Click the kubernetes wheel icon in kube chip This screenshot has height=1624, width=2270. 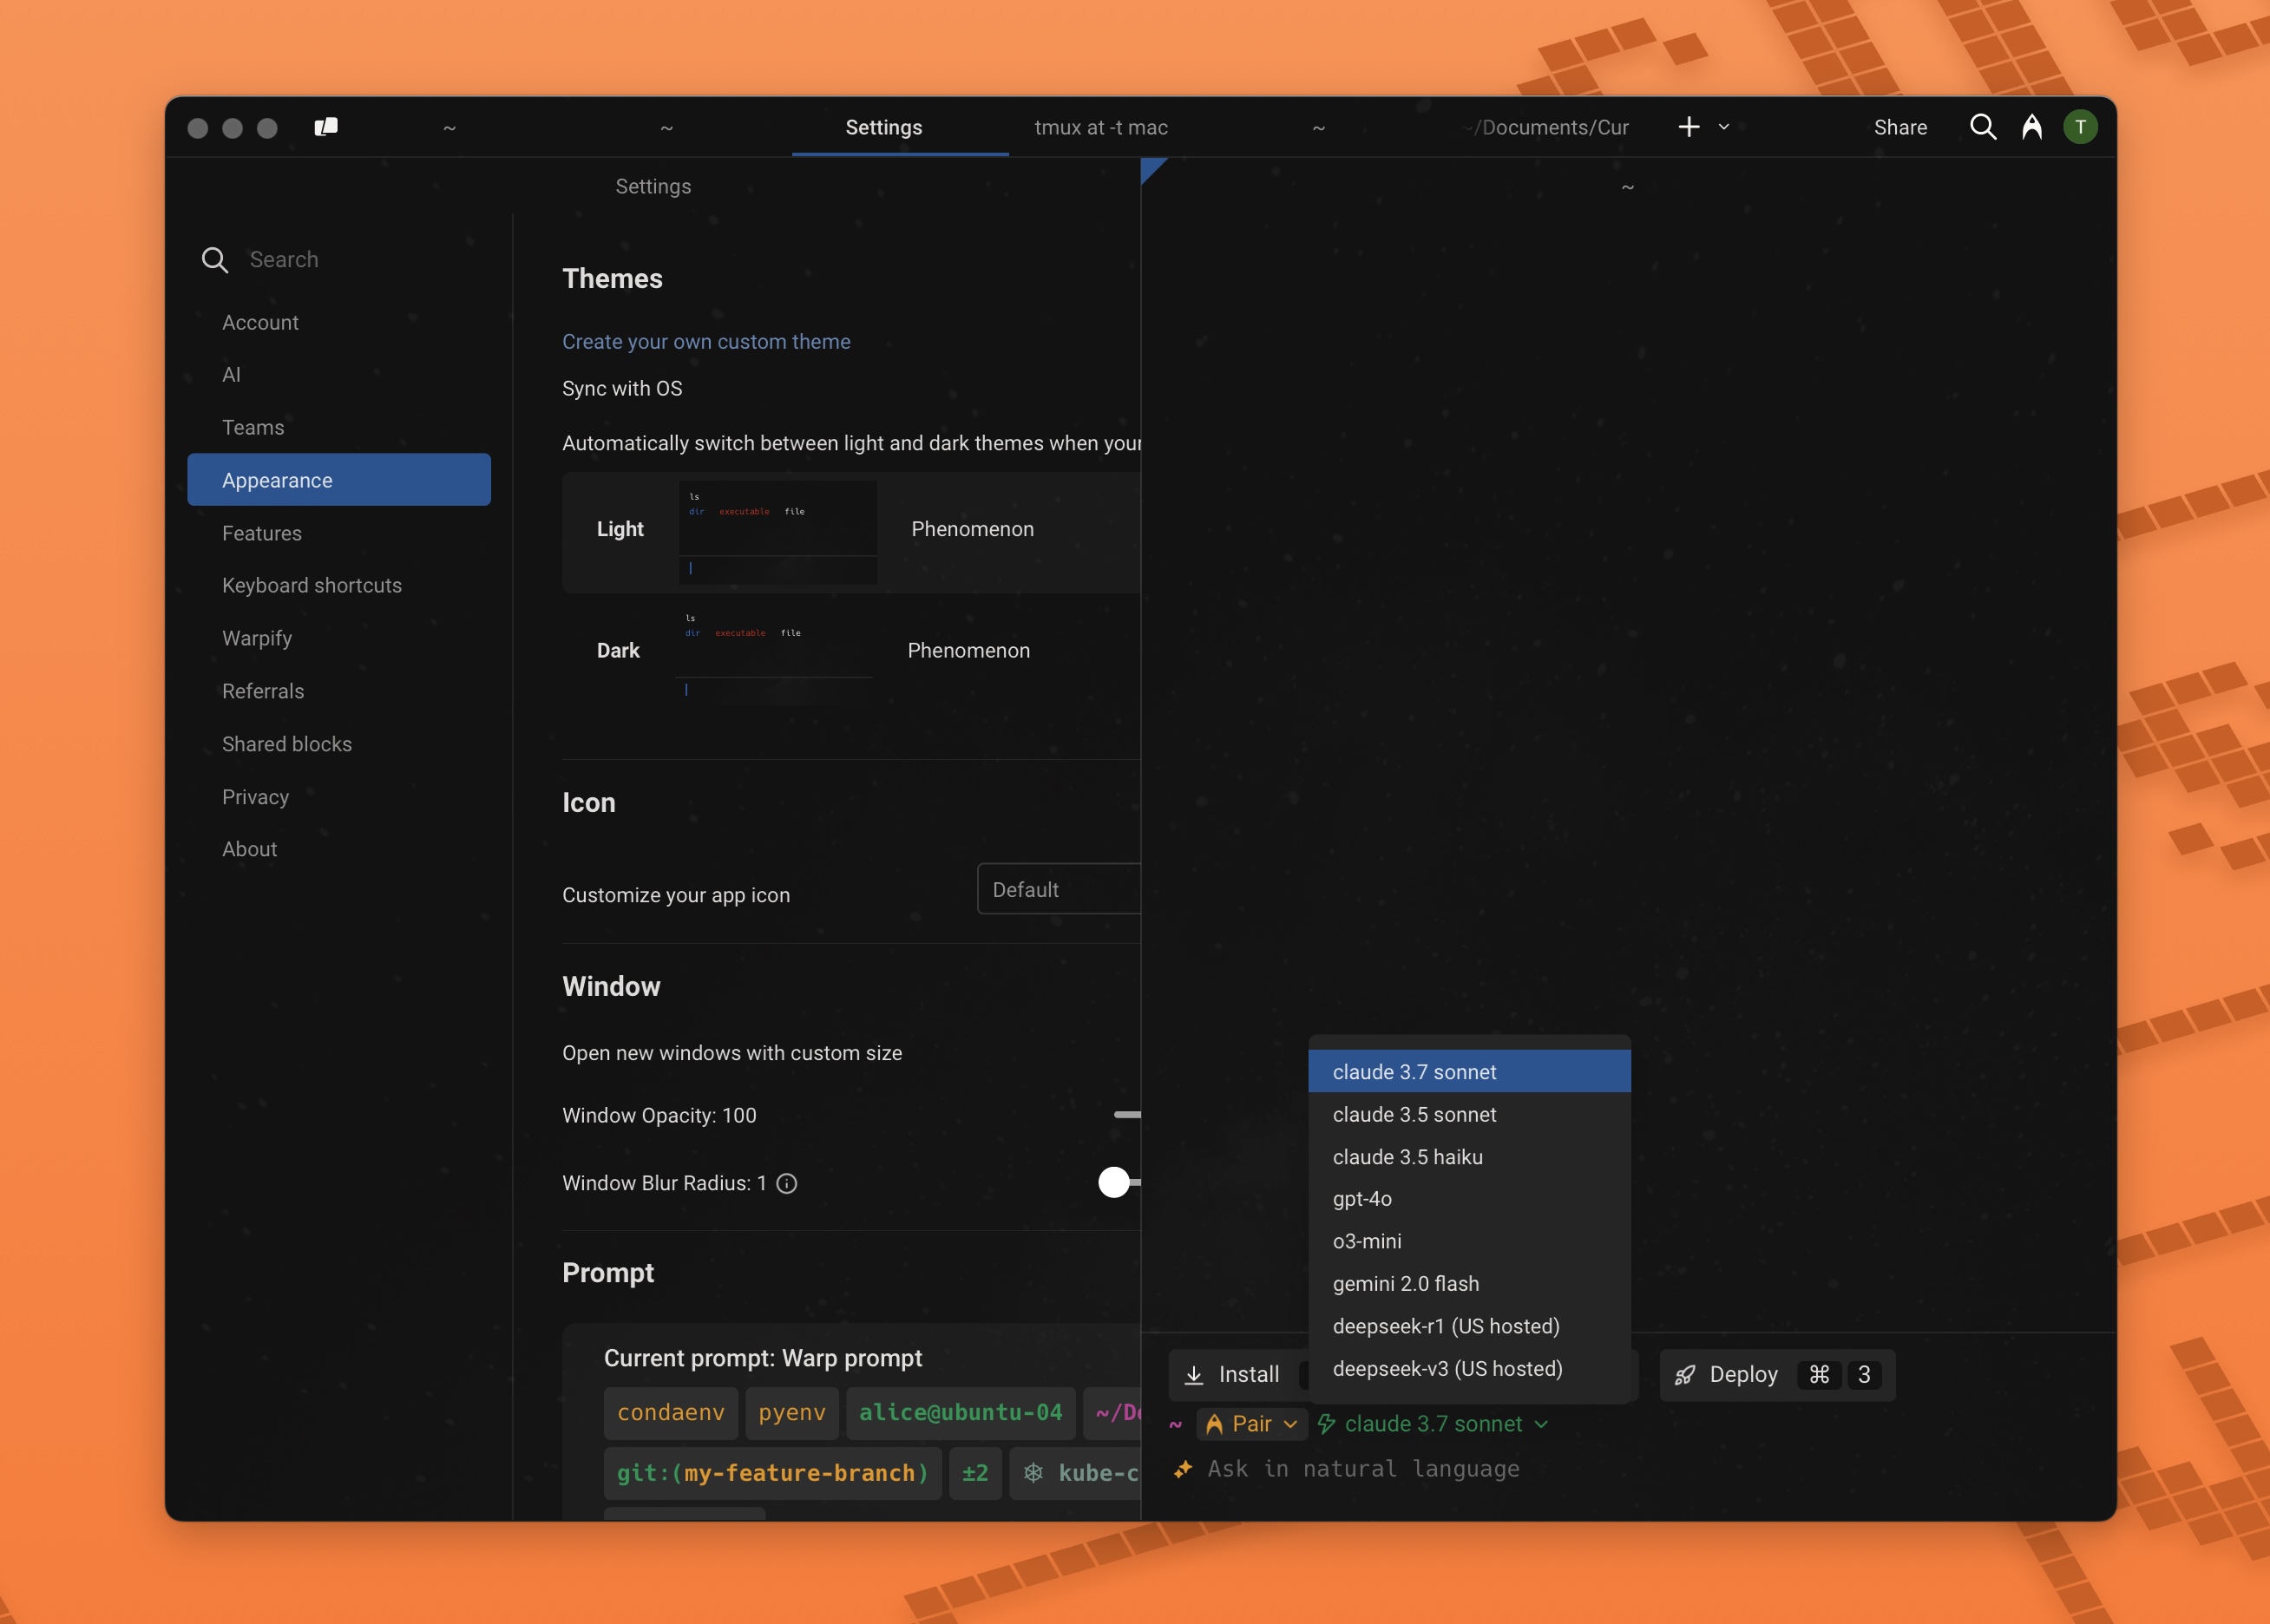click(1034, 1474)
